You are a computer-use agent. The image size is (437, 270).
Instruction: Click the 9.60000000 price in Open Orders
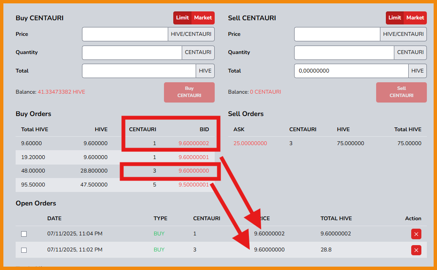pos(269,250)
